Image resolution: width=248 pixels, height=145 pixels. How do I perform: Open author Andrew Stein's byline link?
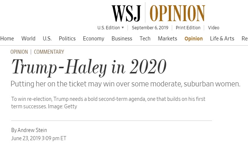pos(32,130)
